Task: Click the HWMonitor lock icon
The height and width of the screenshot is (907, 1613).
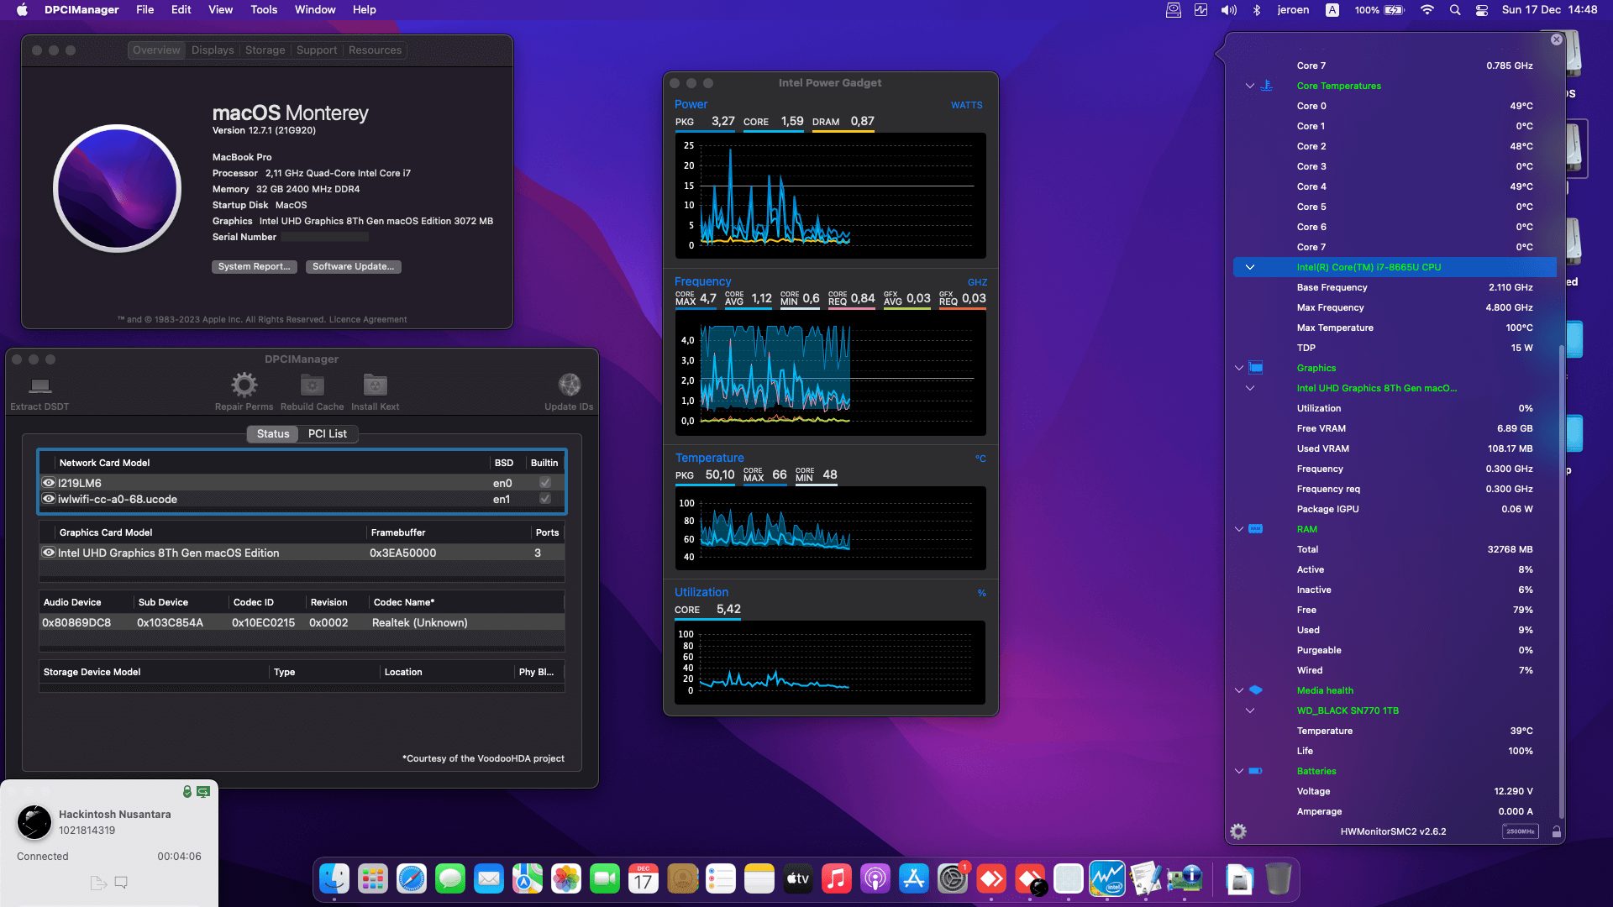Action: point(1556,831)
